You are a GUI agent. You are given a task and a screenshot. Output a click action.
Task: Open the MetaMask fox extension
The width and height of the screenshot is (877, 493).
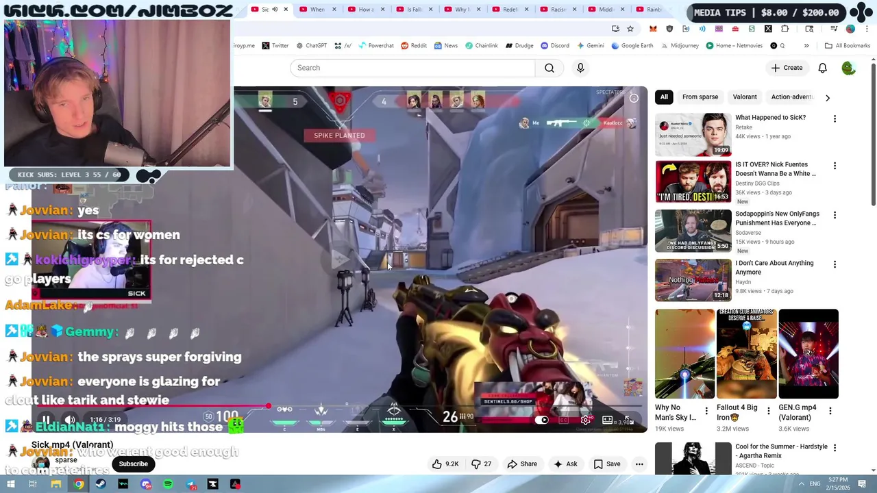tap(653, 29)
